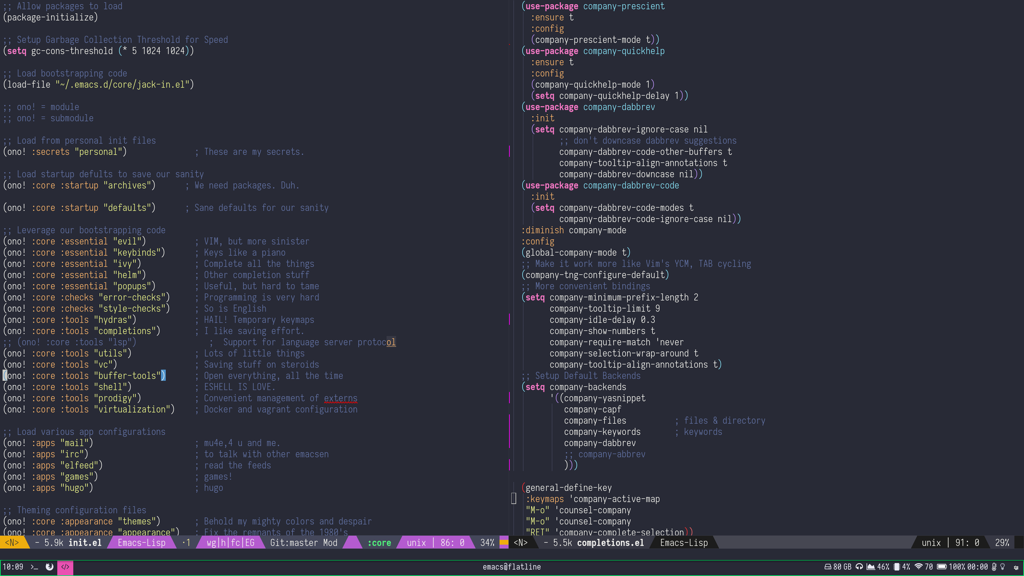Click the 29% buffer position indicator
1024x576 pixels.
pyautogui.click(x=1002, y=543)
